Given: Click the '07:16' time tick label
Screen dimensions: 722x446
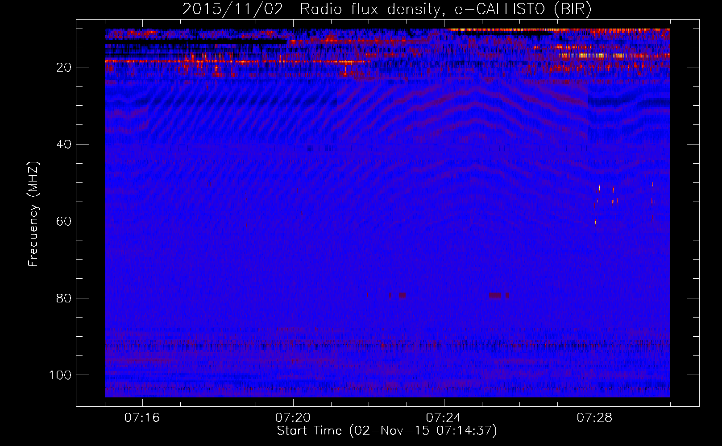Looking at the screenshot, I should (142, 418).
